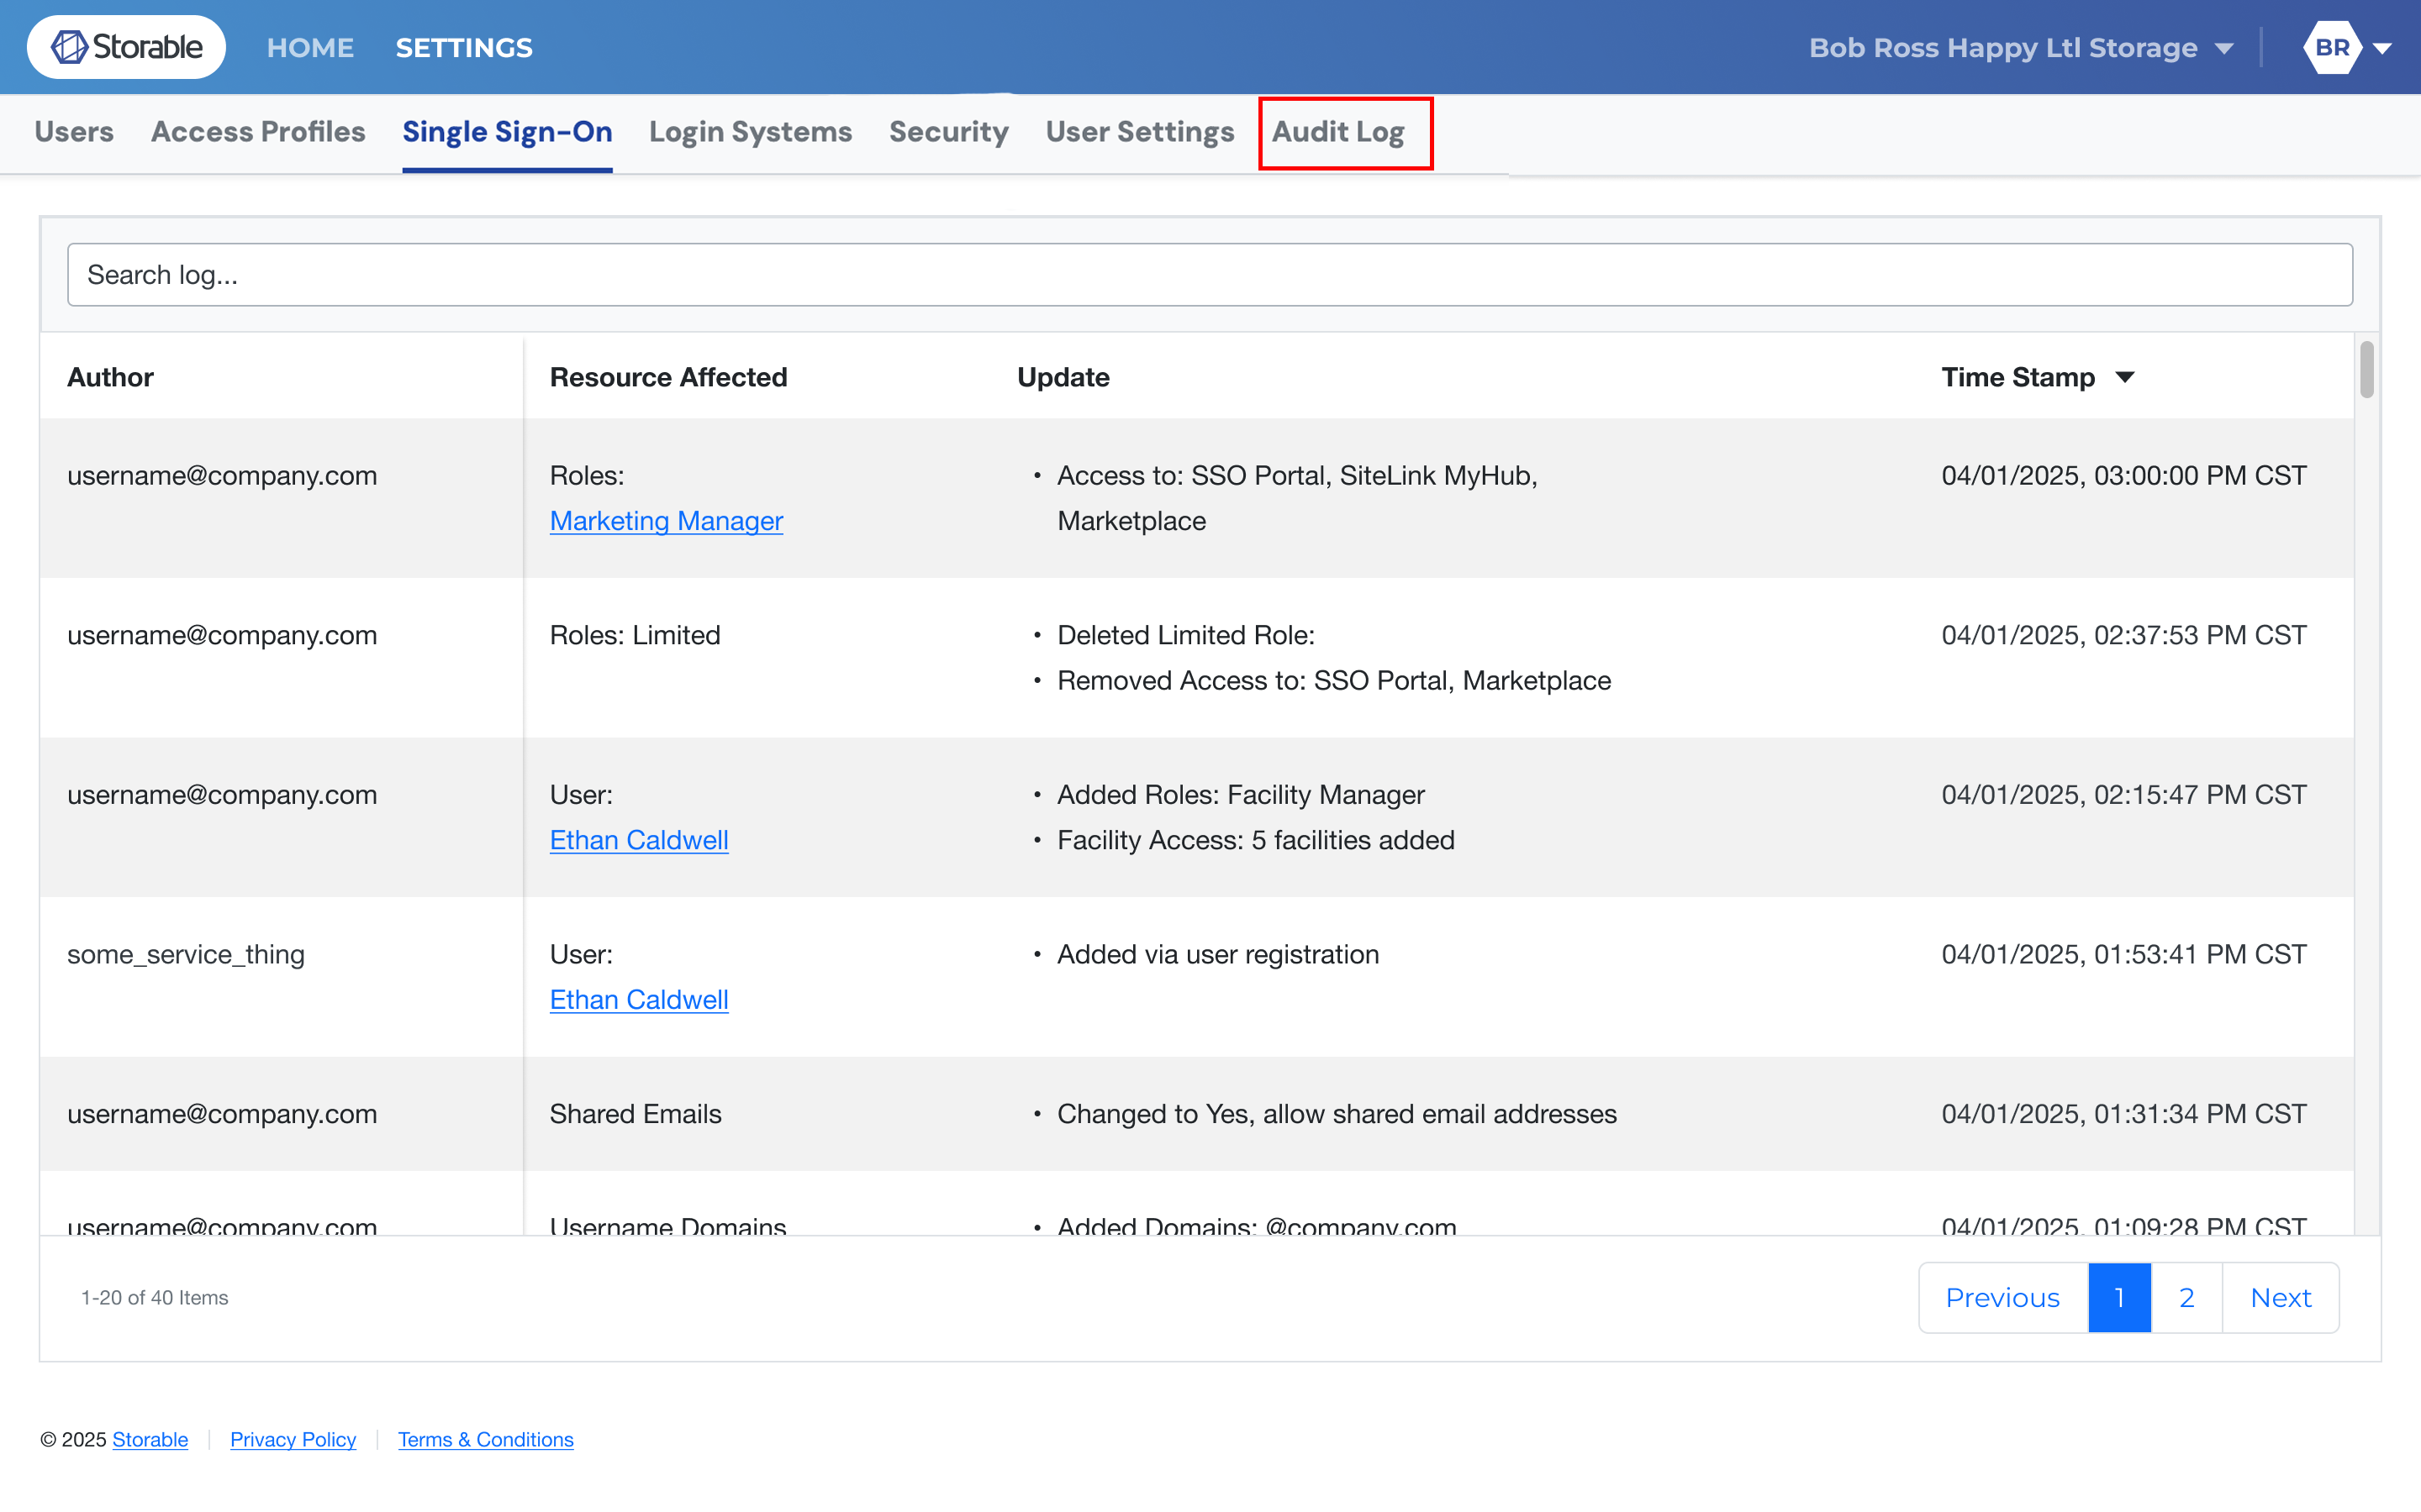Image resolution: width=2421 pixels, height=1512 pixels.
Task: Go to page 2 of results
Action: pyautogui.click(x=2186, y=1297)
